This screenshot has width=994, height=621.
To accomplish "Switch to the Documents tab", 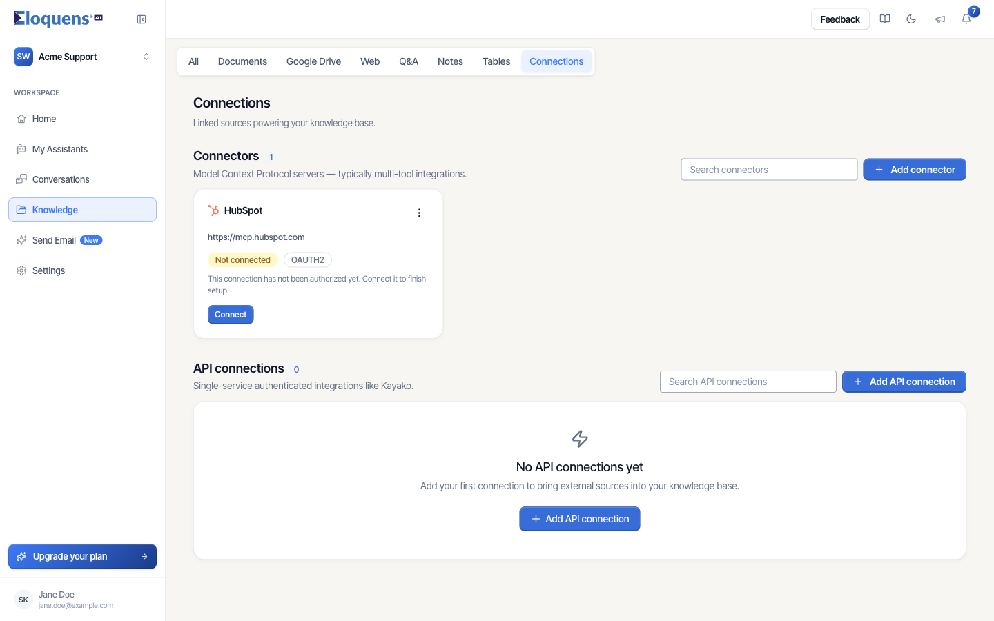I will pos(242,61).
